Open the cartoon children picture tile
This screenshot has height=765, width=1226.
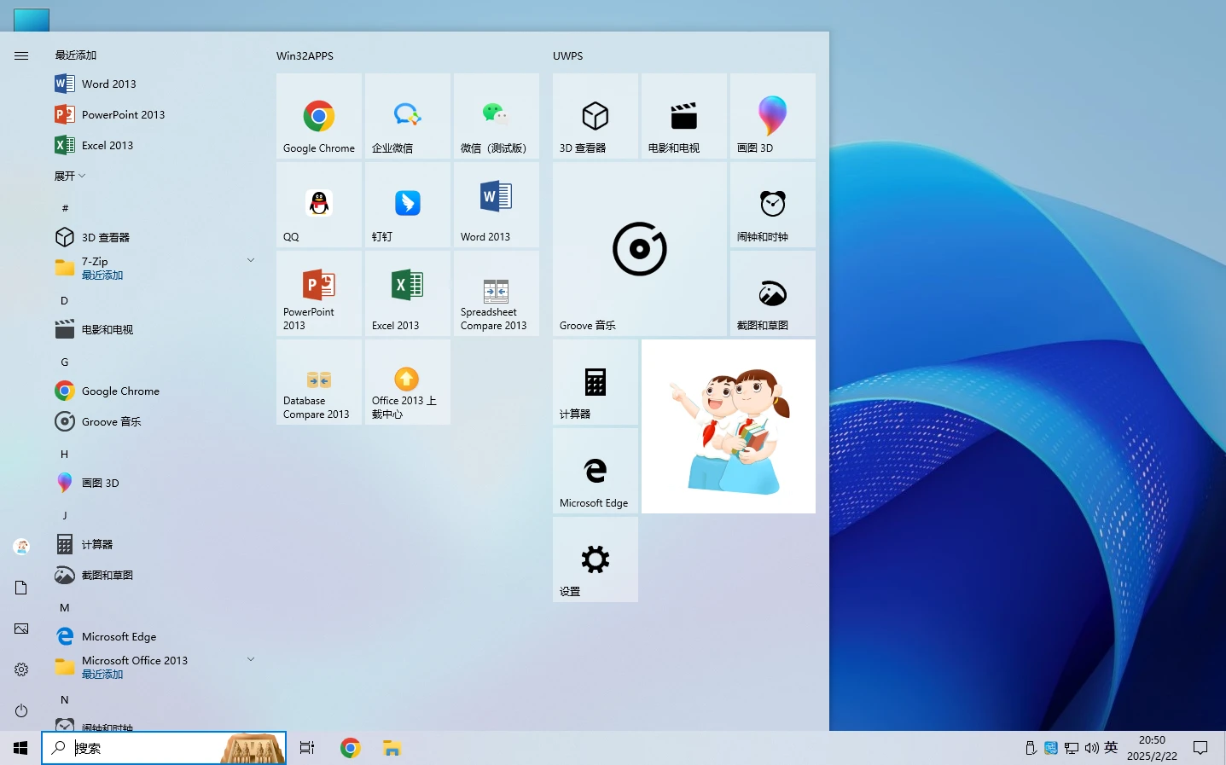coord(728,426)
